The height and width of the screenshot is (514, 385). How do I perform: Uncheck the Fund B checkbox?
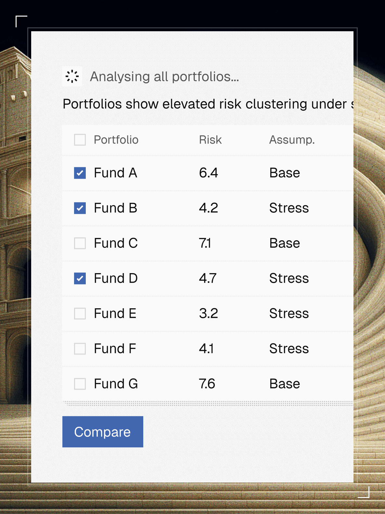tap(80, 208)
